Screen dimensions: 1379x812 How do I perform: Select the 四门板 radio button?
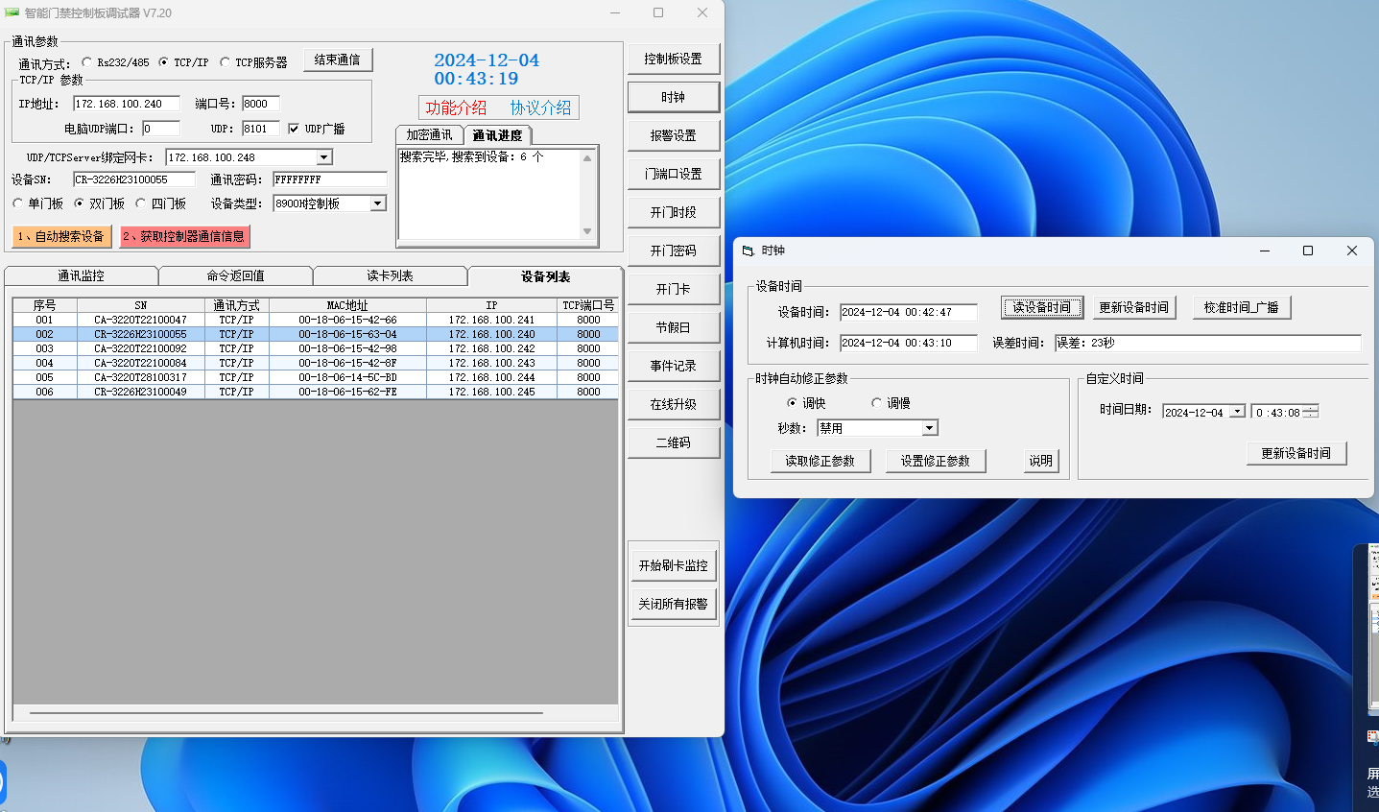point(141,203)
